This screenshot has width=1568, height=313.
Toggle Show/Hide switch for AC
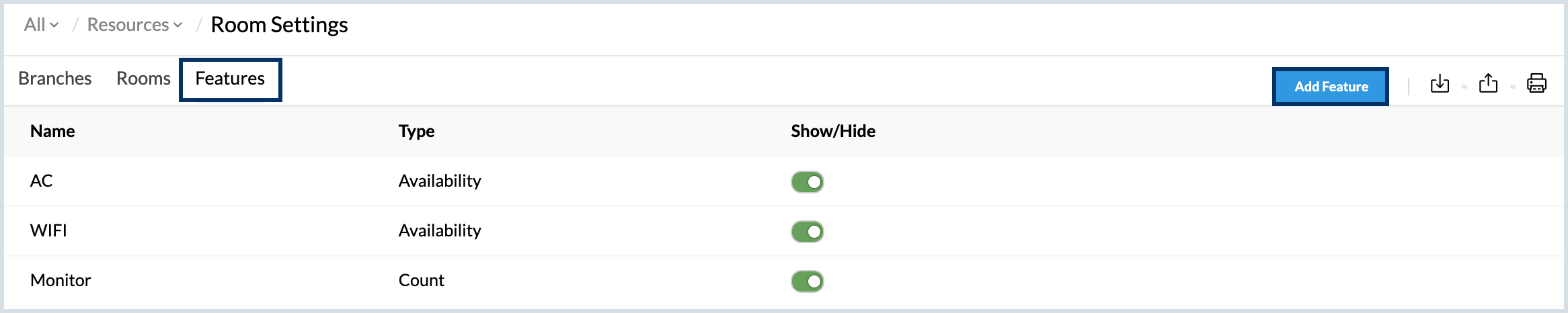pyautogui.click(x=807, y=182)
